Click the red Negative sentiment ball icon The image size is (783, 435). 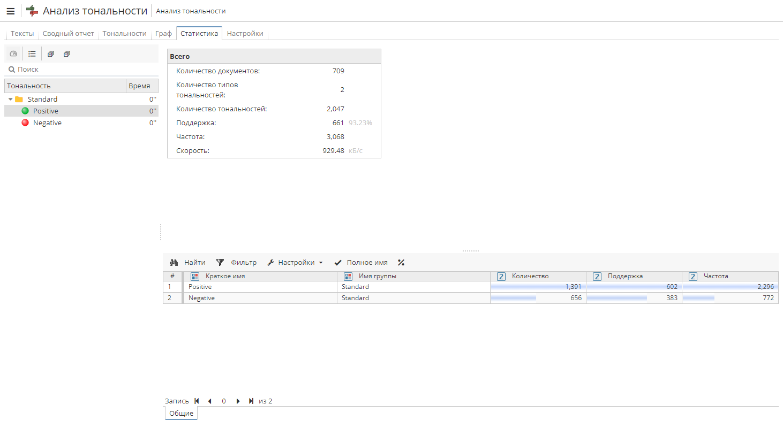point(25,123)
